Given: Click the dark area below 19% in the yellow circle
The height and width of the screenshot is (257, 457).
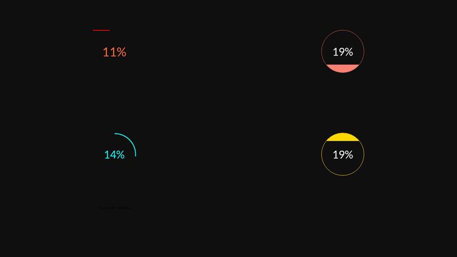Looking at the screenshot, I should [343, 167].
